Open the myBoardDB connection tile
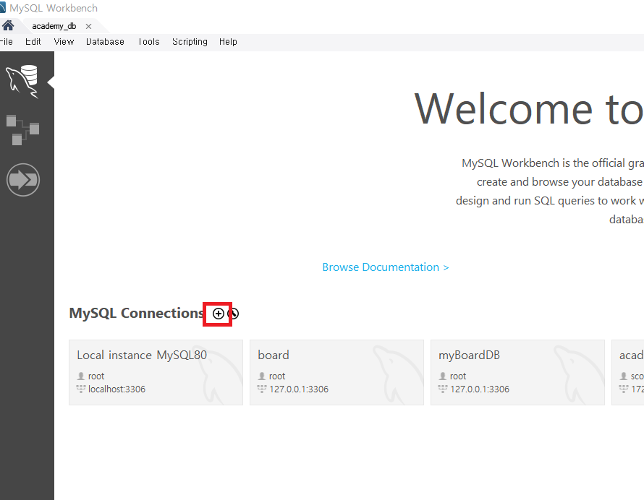This screenshot has height=500, width=644. 517,372
